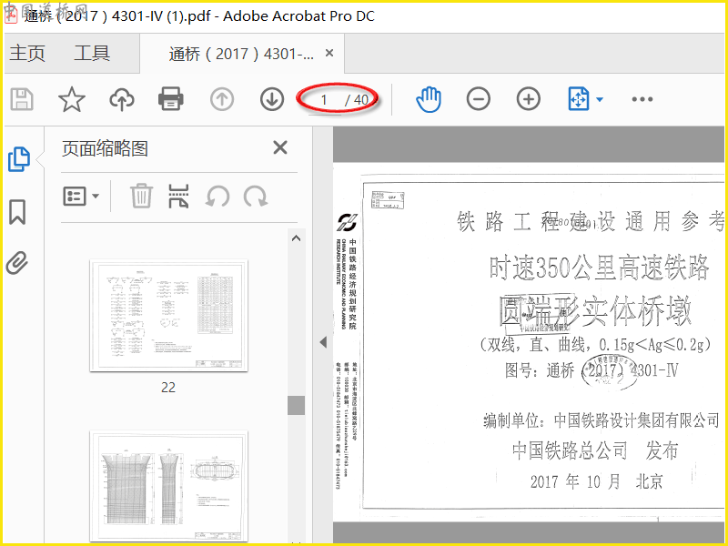The height and width of the screenshot is (546, 728).
Task: Bookmark file with the star icon
Action: [72, 99]
